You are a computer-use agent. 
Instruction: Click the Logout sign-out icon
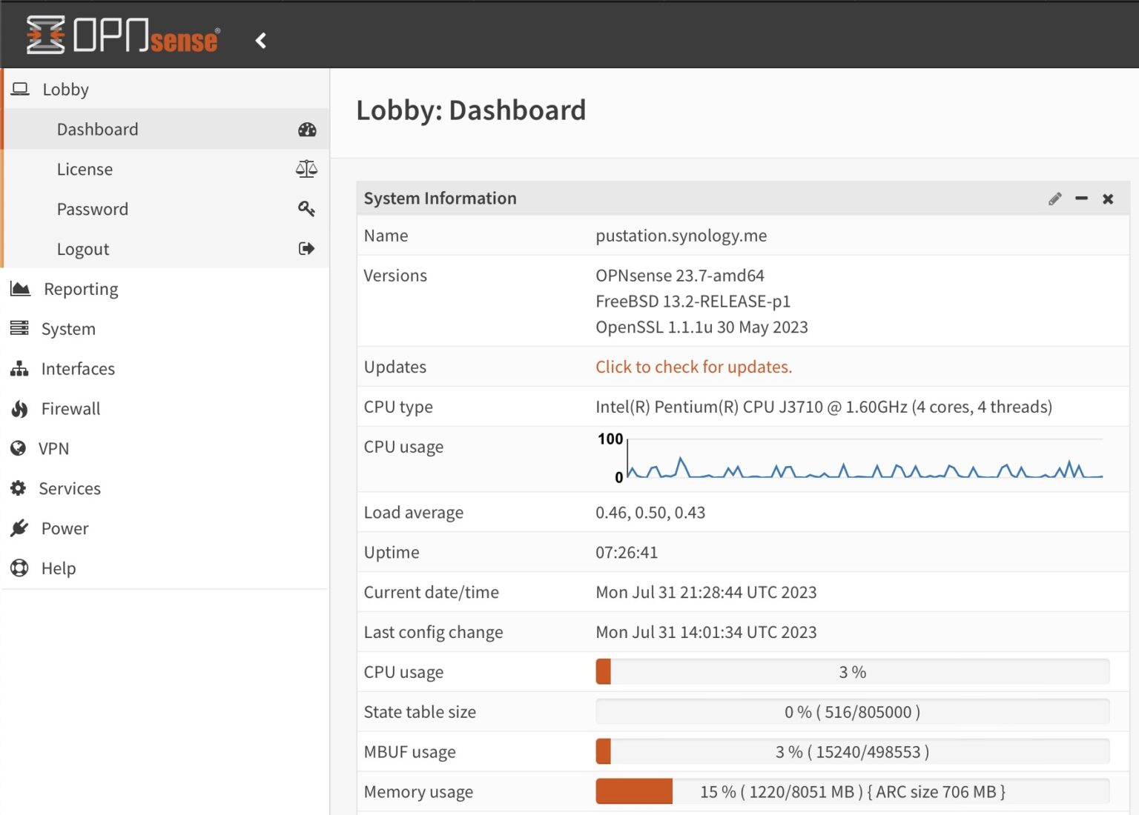pyautogui.click(x=306, y=248)
